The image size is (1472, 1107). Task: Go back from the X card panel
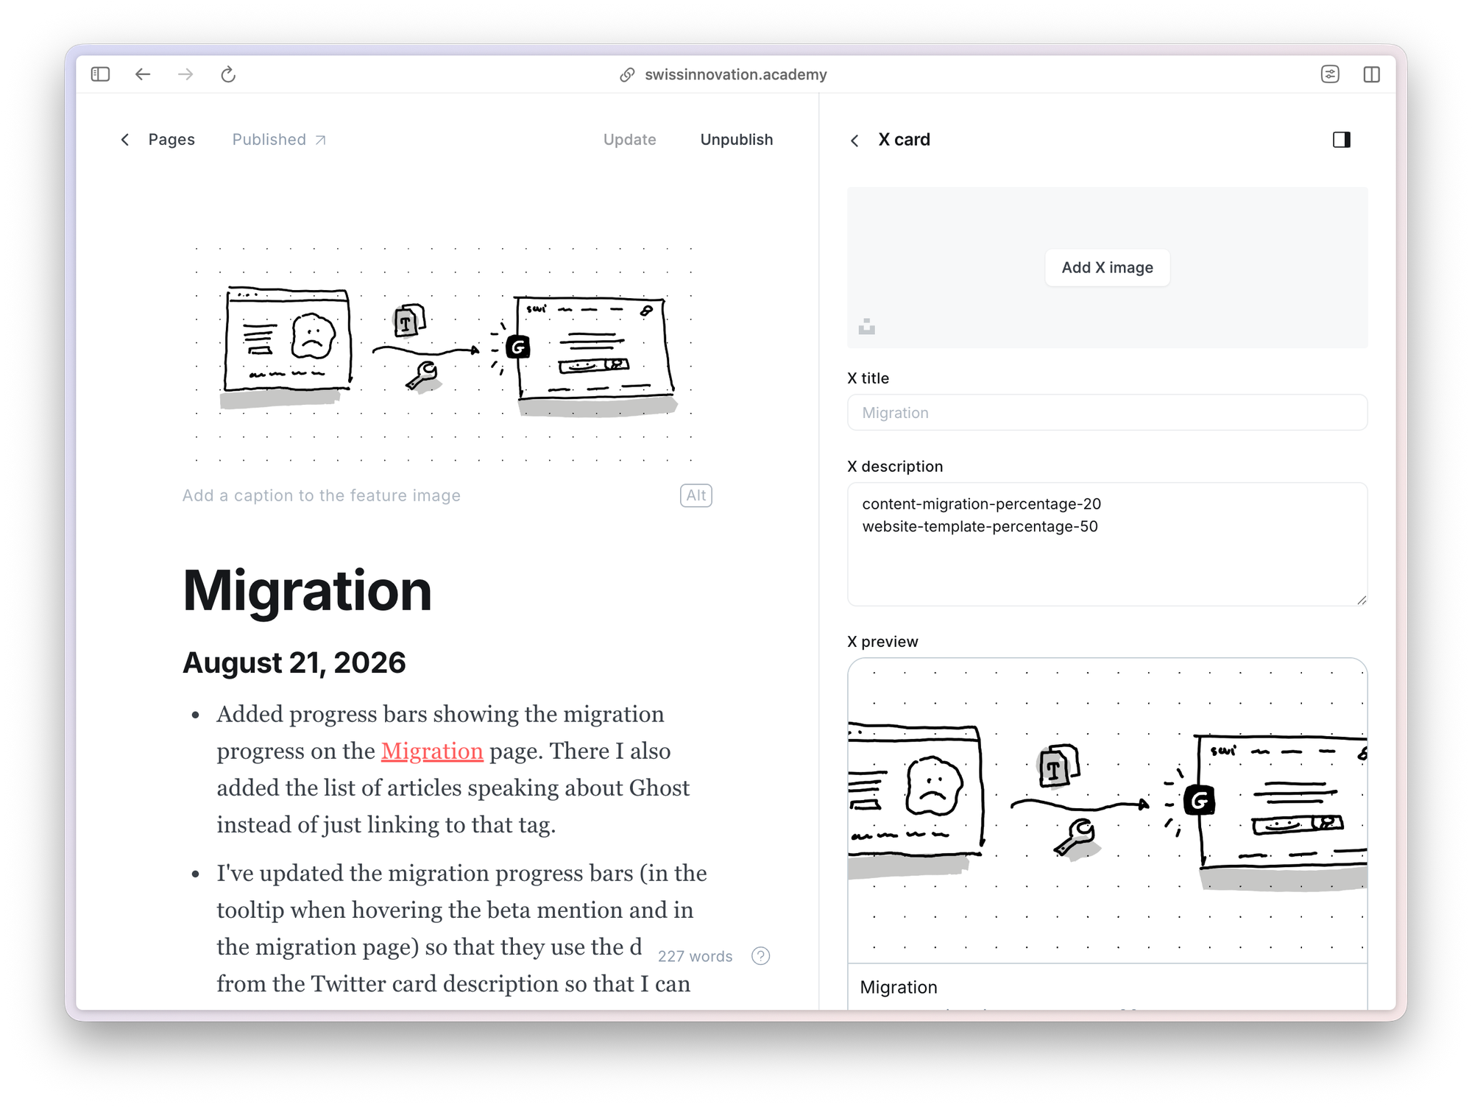click(854, 141)
